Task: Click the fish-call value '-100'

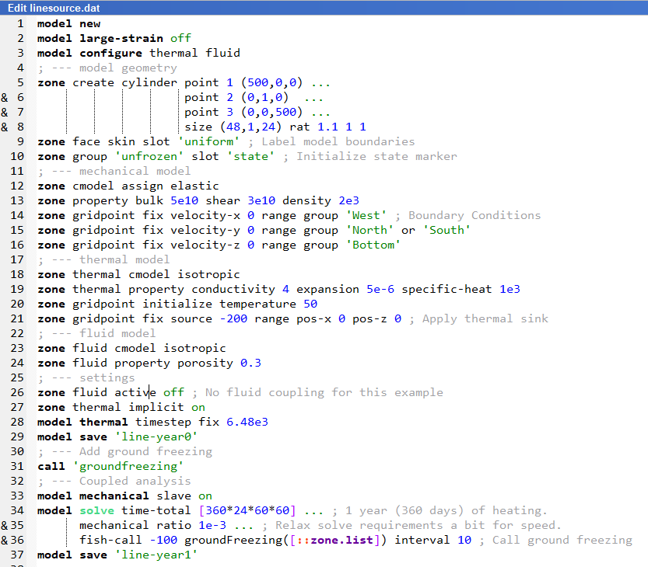Action: pyautogui.click(x=163, y=540)
